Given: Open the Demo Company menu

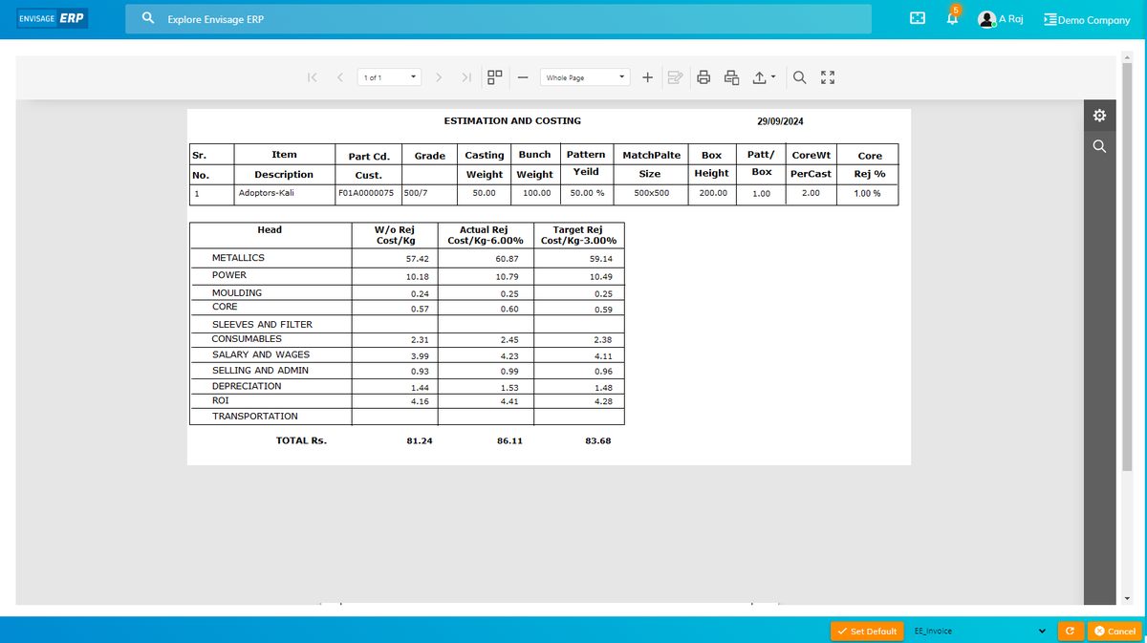Looking at the screenshot, I should (x=1087, y=19).
